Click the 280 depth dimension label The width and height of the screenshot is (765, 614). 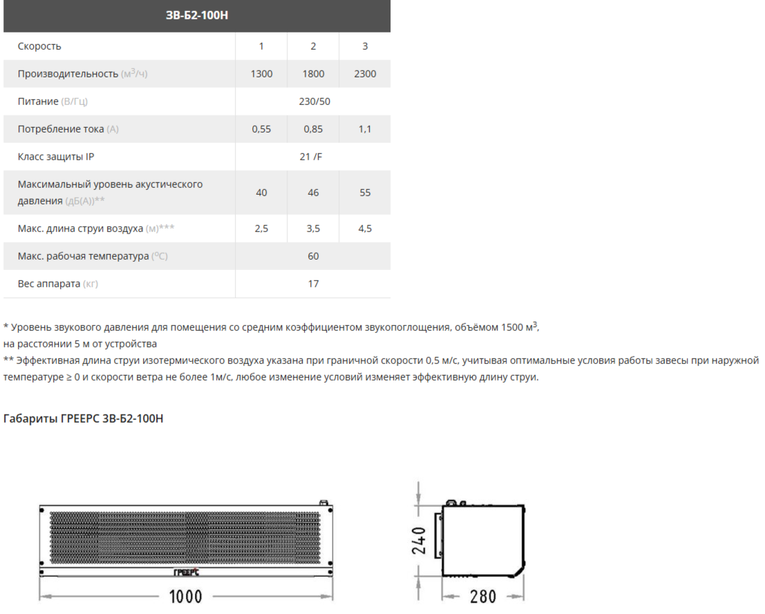[x=483, y=597]
